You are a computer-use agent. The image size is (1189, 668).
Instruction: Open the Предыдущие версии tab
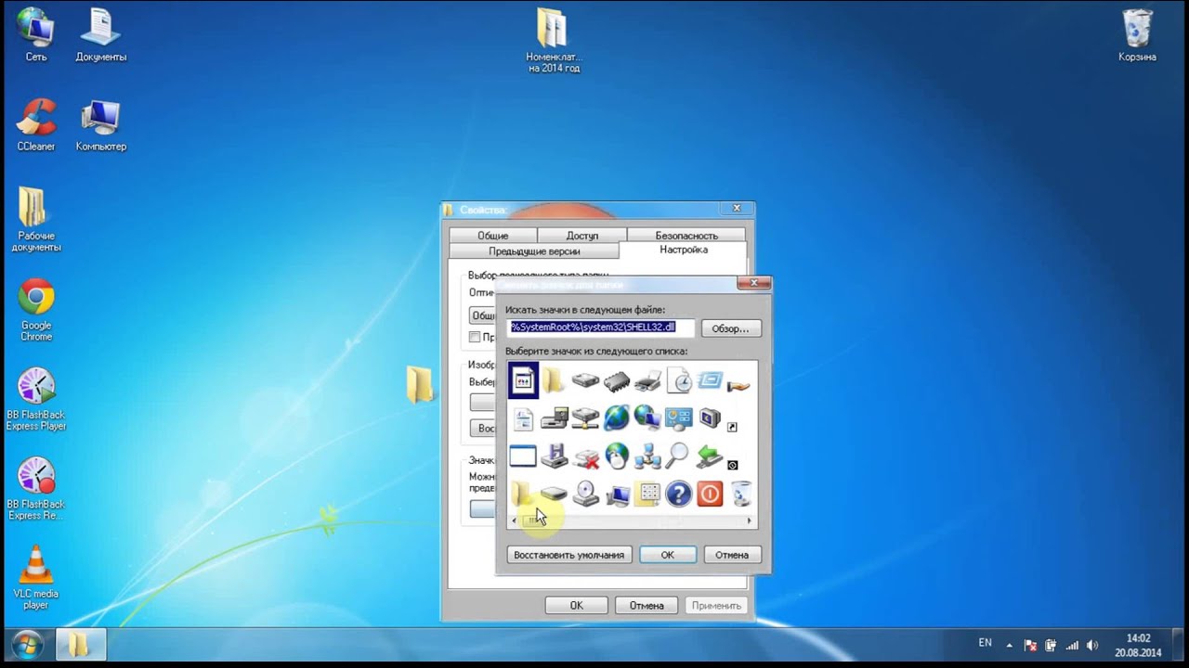pos(534,251)
